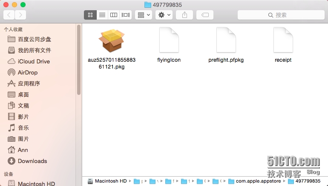Click the Edit Tags toolbar icon
The image size is (328, 186).
(x=205, y=15)
